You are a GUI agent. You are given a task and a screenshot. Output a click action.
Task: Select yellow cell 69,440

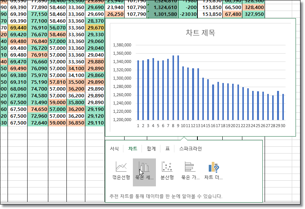(17, 28)
